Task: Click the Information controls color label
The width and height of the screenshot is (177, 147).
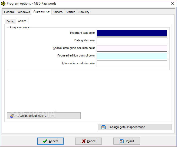Action: (78, 63)
